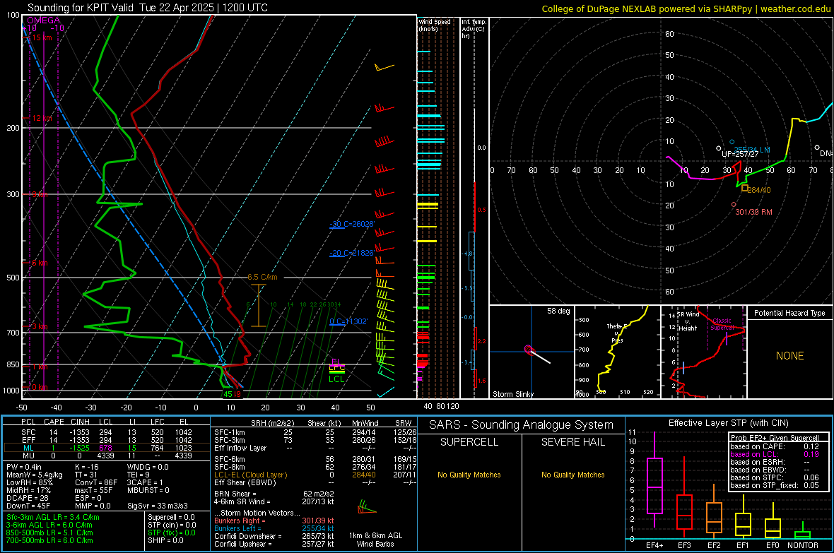
Task: Click the 'based on LCL: 0.19' line
Action: [775, 455]
